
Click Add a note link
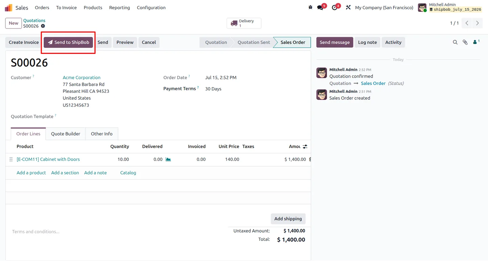(x=96, y=173)
